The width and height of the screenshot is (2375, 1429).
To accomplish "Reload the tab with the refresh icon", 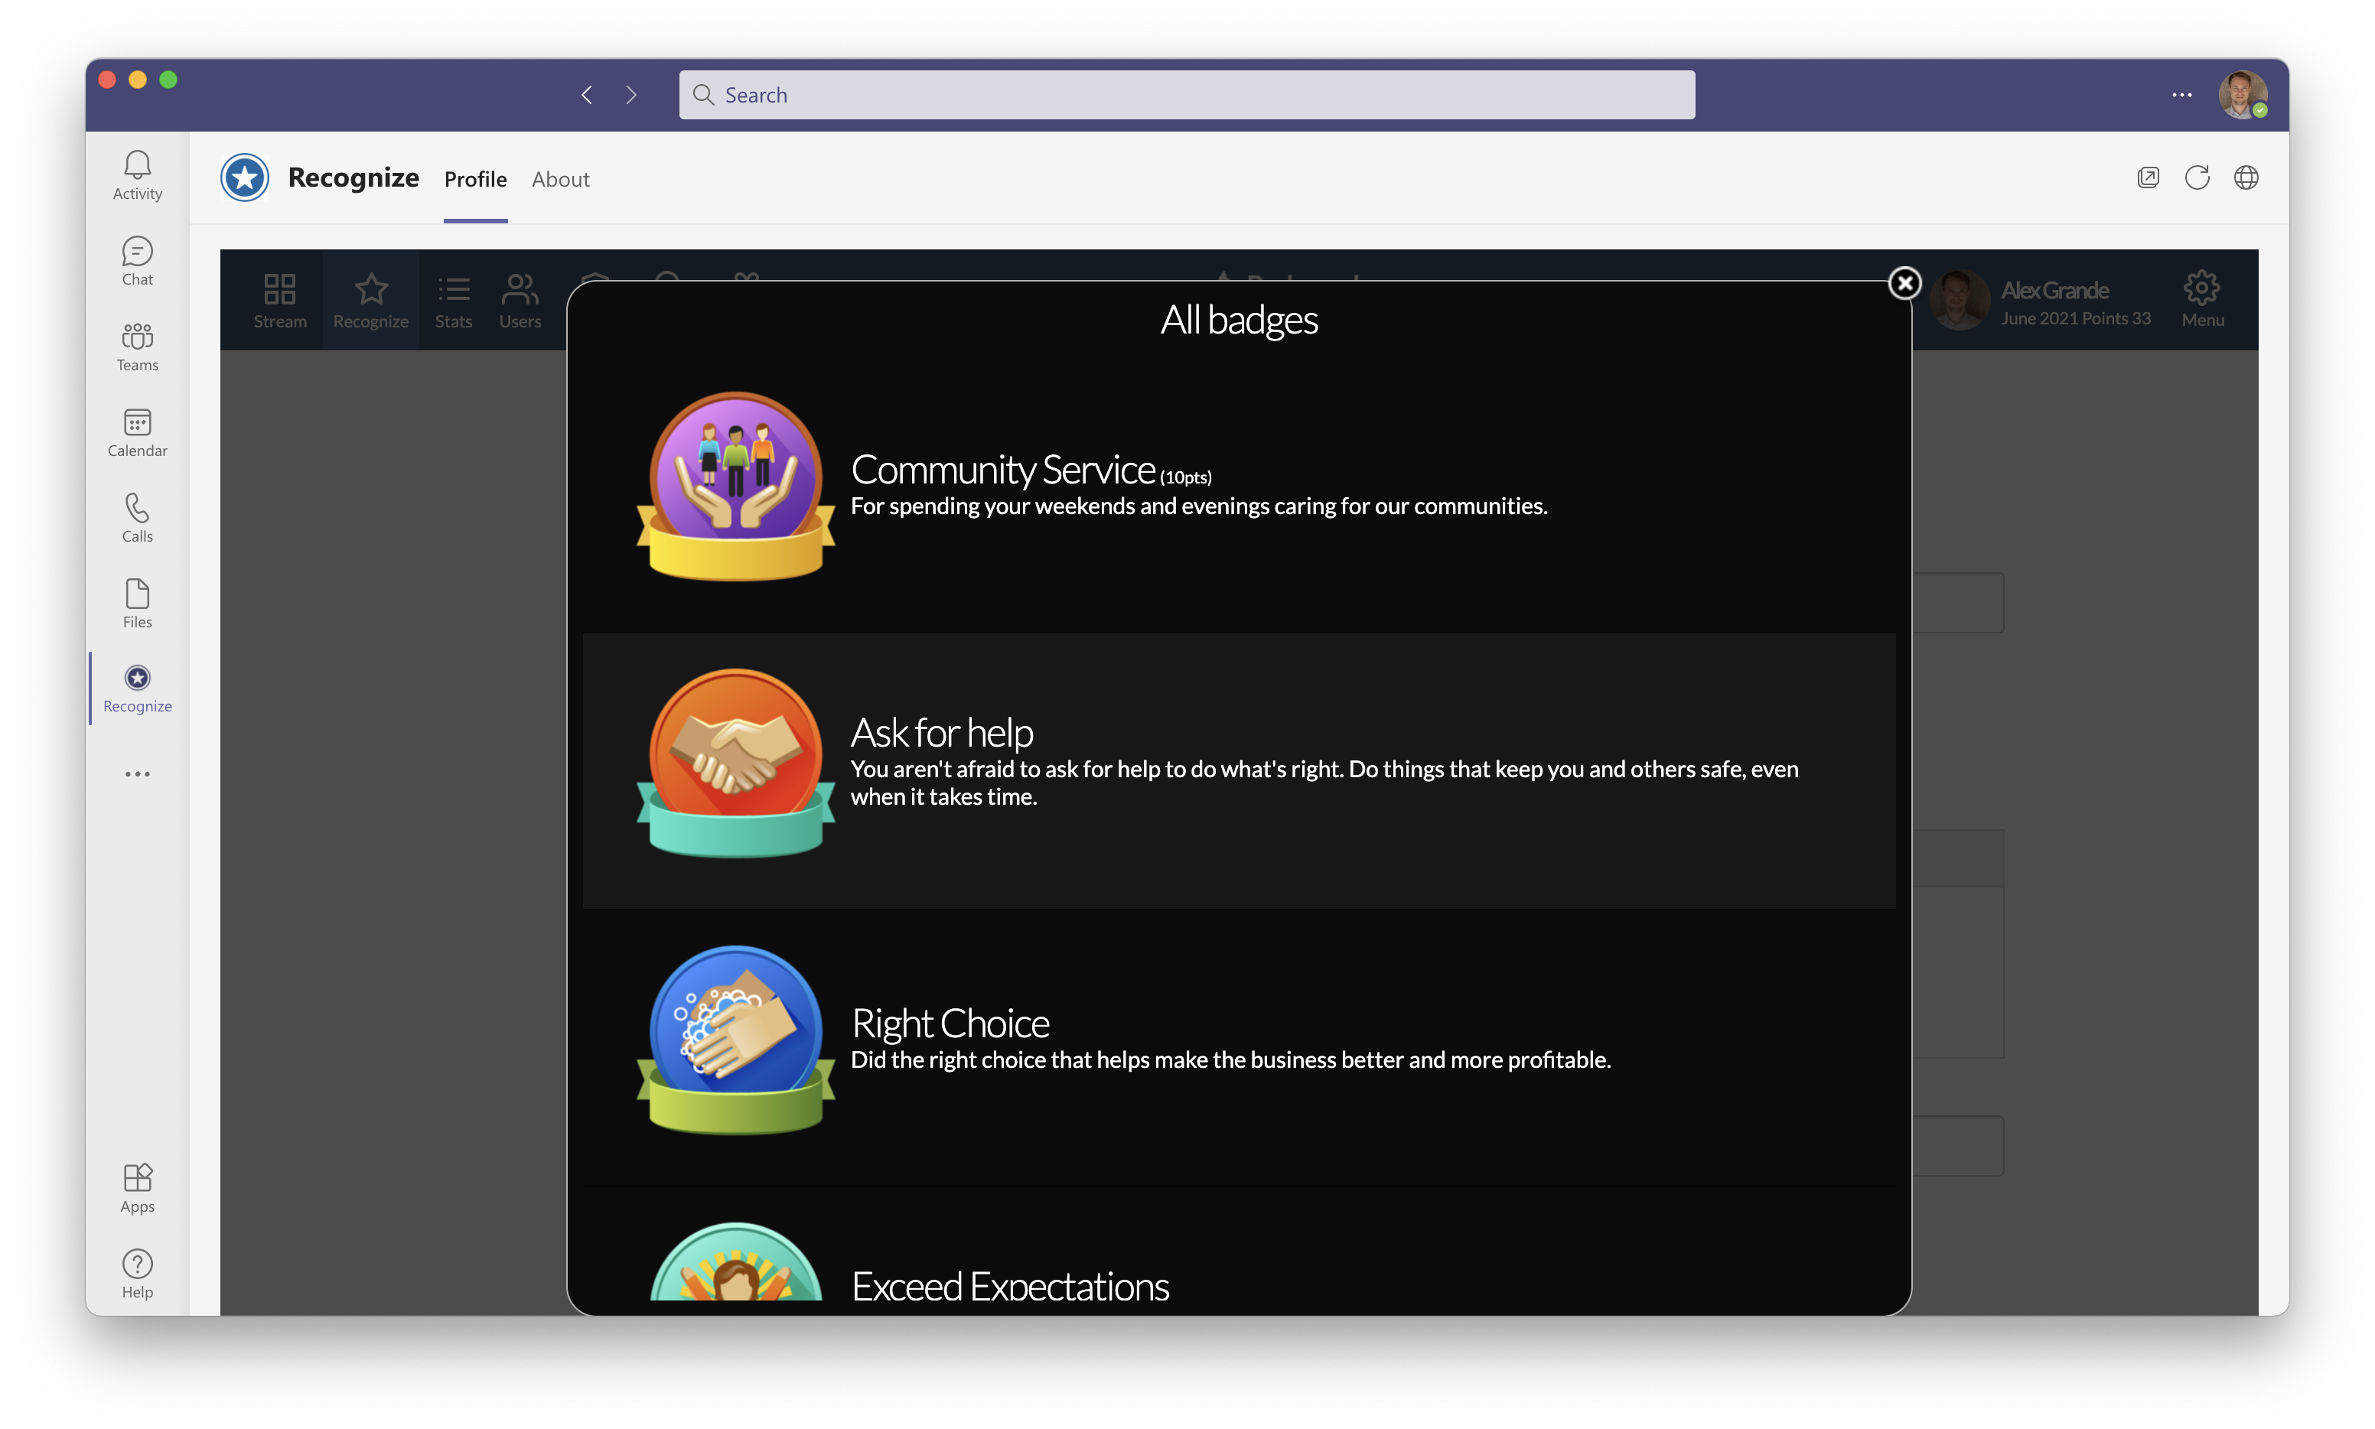I will 2197,177.
